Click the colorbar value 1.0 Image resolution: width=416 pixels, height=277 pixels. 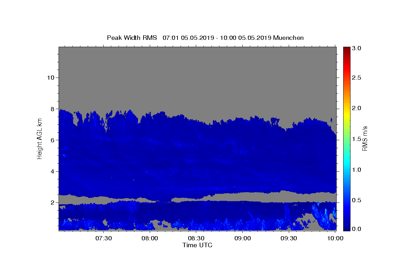(357, 170)
